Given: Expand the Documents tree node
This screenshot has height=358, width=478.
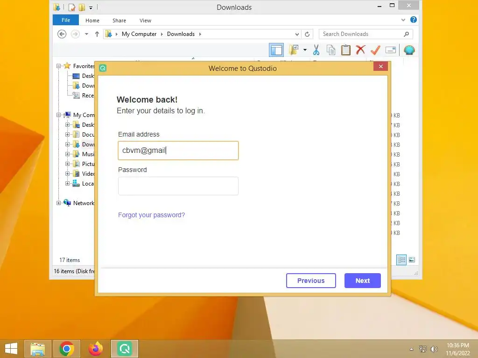Looking at the screenshot, I should (x=67, y=135).
